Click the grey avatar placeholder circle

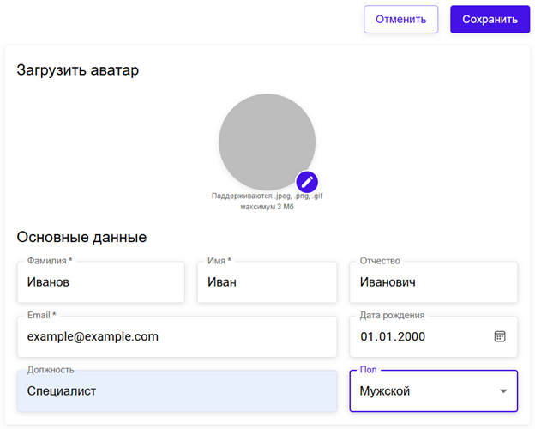(267, 142)
